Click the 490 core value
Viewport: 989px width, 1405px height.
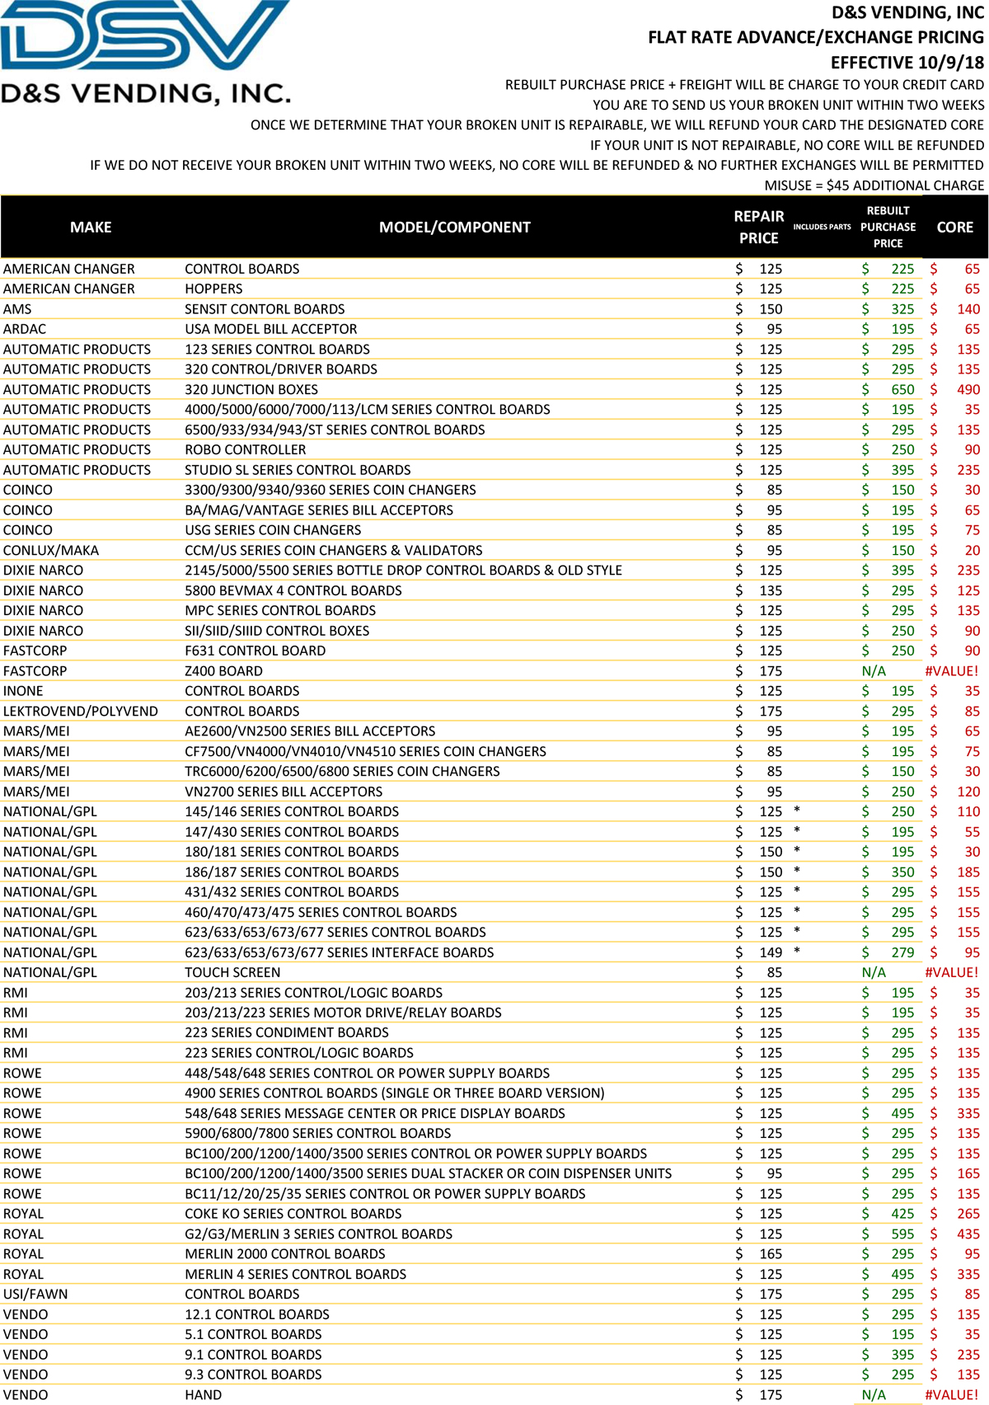pyautogui.click(x=968, y=389)
